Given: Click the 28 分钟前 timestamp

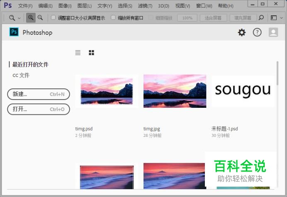Looking at the screenshot, I should 152,136.
